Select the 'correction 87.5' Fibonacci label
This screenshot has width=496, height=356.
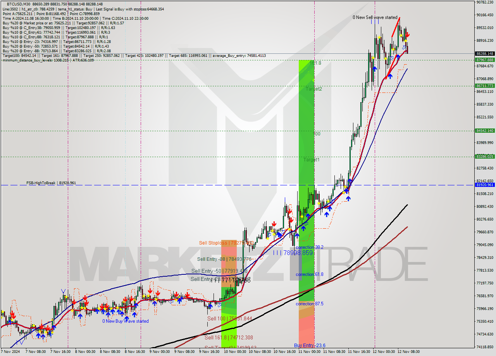(x=310, y=304)
